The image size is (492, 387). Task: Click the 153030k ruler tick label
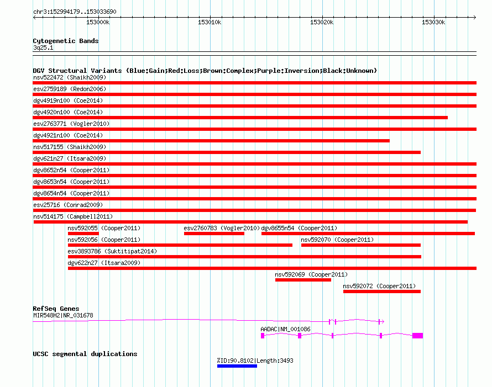pos(433,22)
